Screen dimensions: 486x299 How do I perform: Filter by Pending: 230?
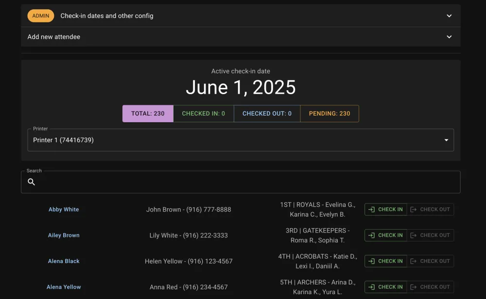tap(330, 114)
